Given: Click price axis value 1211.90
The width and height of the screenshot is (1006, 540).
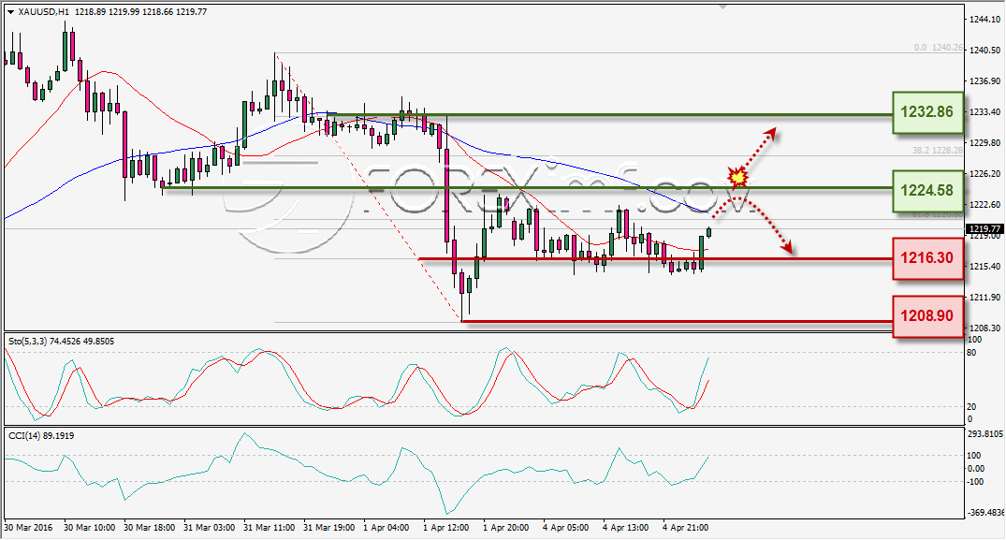Looking at the screenshot, I should [984, 297].
